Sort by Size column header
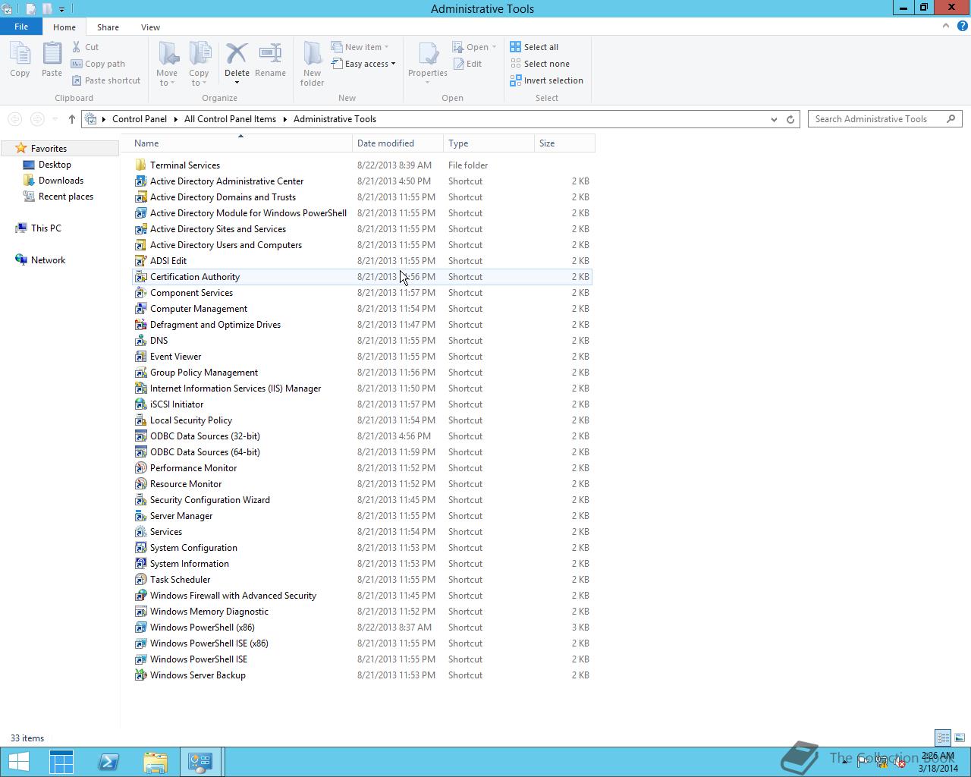The height and width of the screenshot is (777, 971). coord(564,143)
